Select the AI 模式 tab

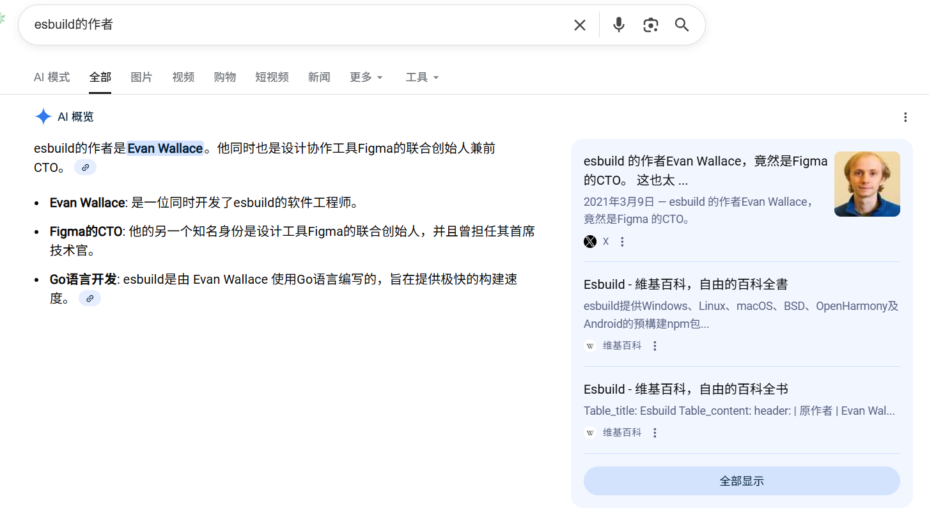point(51,77)
